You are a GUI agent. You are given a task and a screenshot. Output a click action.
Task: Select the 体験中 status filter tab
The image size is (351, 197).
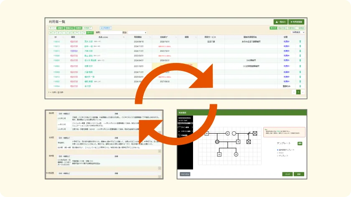point(61,28)
